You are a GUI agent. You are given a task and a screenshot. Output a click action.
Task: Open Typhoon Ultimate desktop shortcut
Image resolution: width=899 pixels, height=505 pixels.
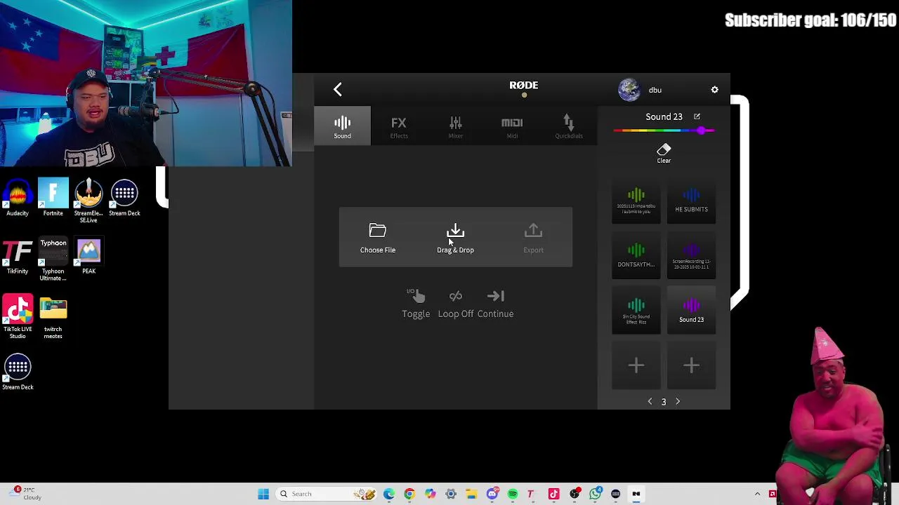53,260
